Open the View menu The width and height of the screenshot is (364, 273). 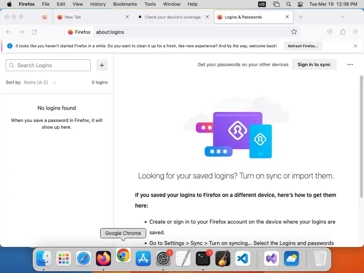point(77,4)
